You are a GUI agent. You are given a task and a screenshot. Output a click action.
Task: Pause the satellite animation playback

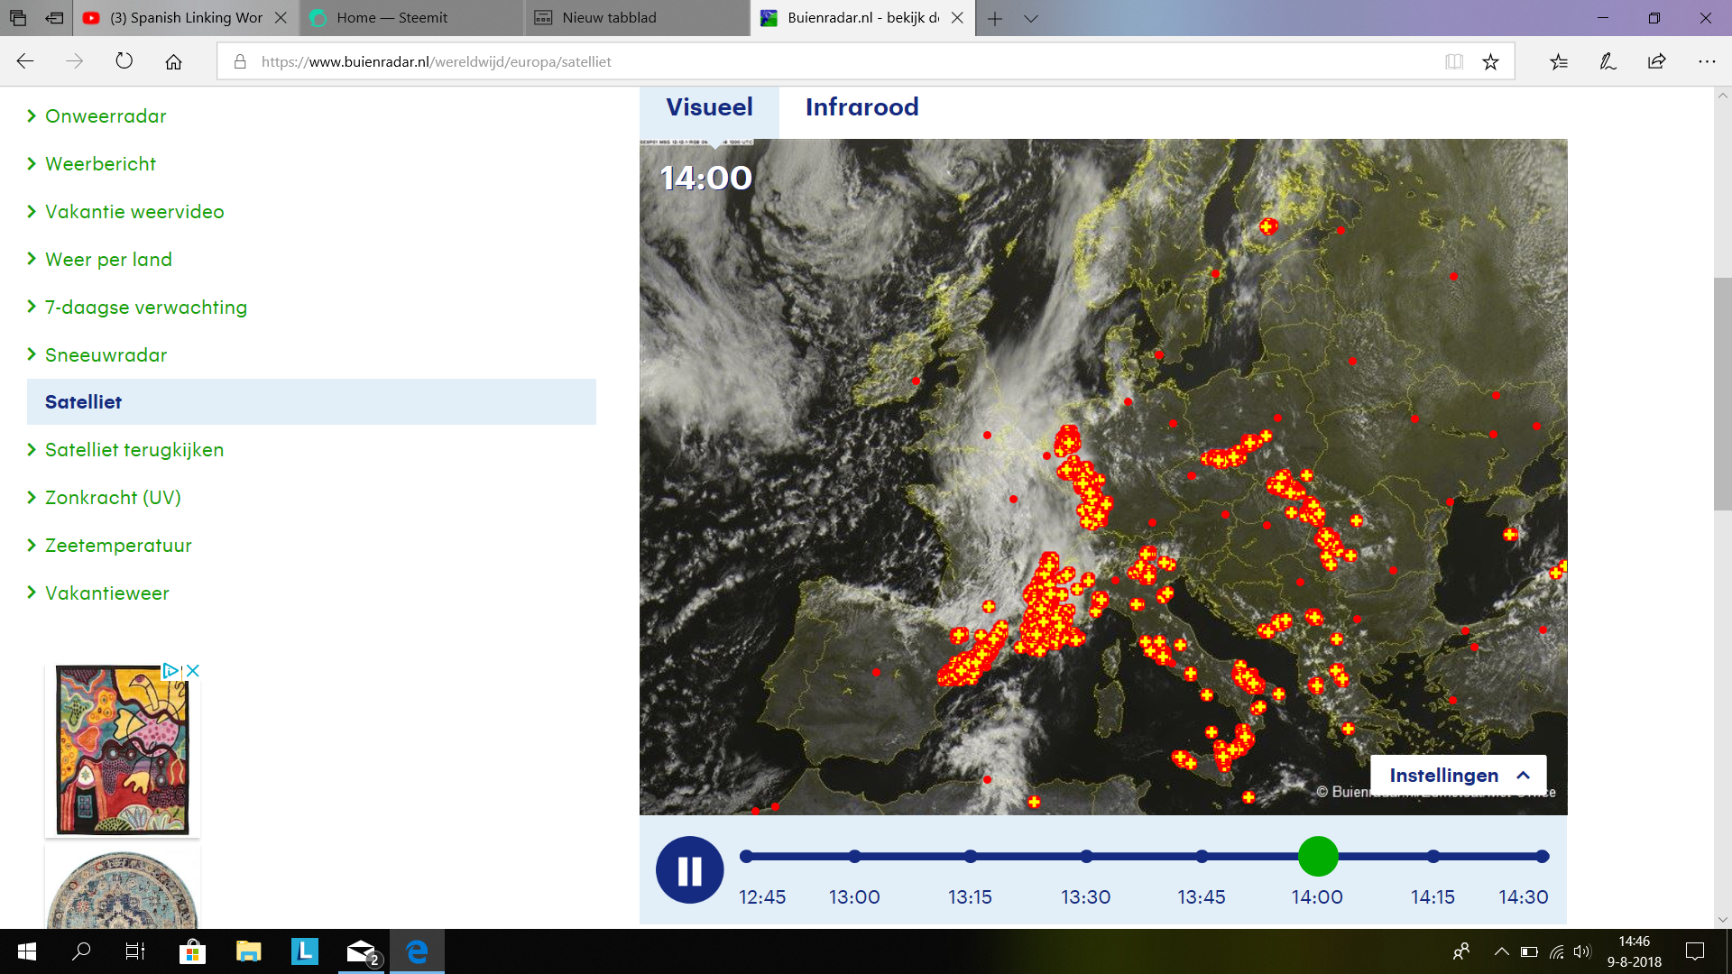(x=689, y=870)
